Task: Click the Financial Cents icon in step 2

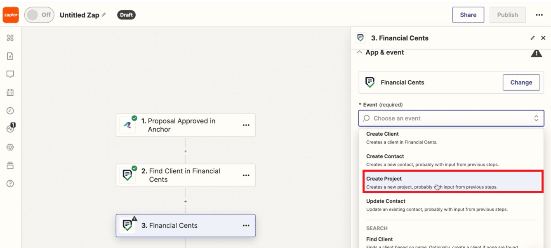Action: 127,175
